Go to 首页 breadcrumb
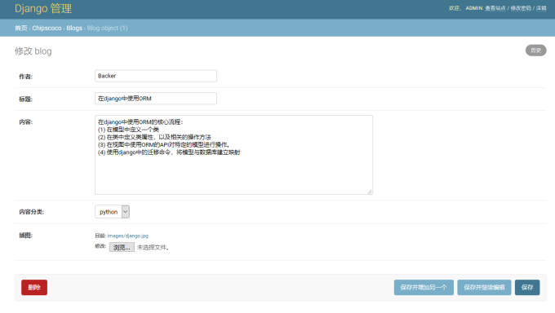The image size is (555, 313). [21, 28]
